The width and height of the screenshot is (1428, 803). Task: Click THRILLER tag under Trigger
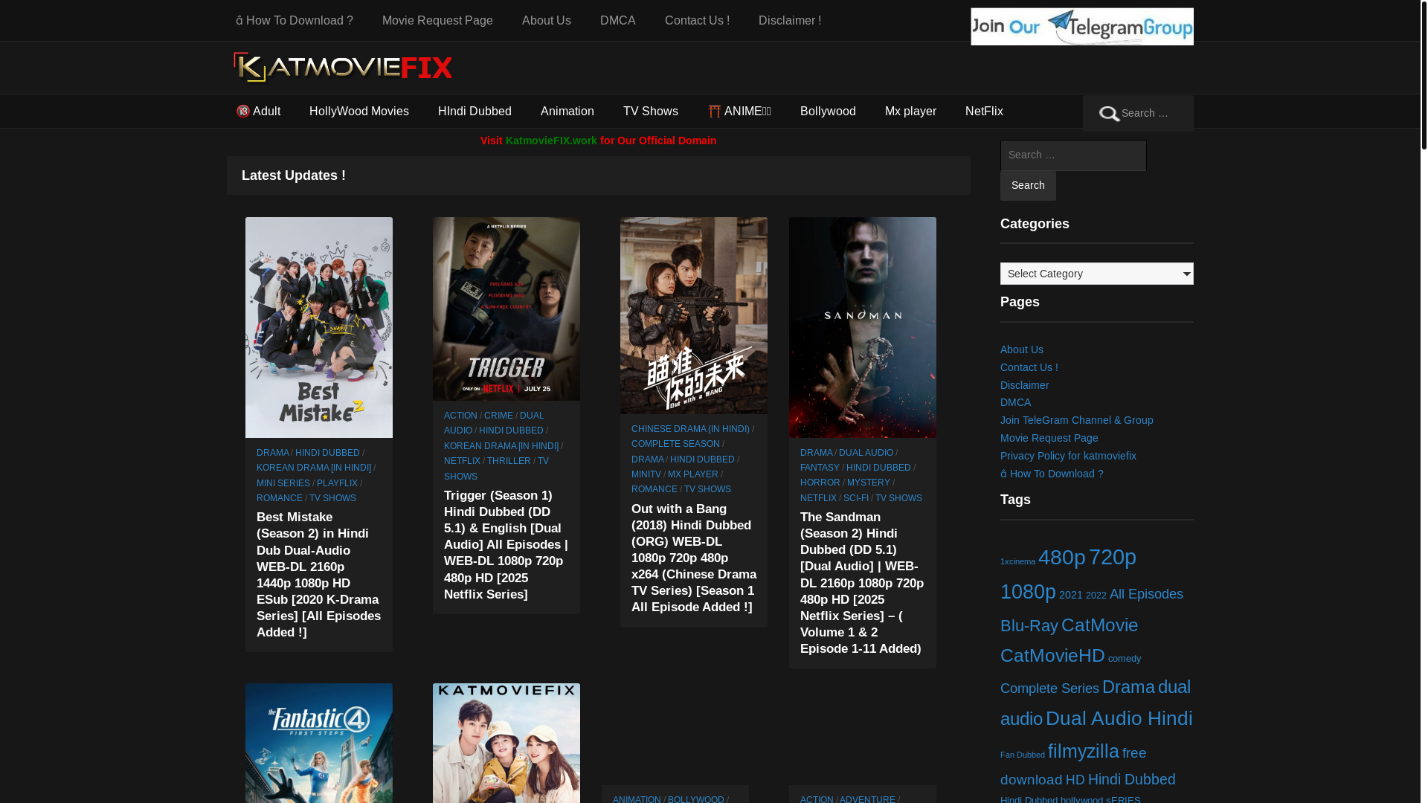click(x=509, y=461)
